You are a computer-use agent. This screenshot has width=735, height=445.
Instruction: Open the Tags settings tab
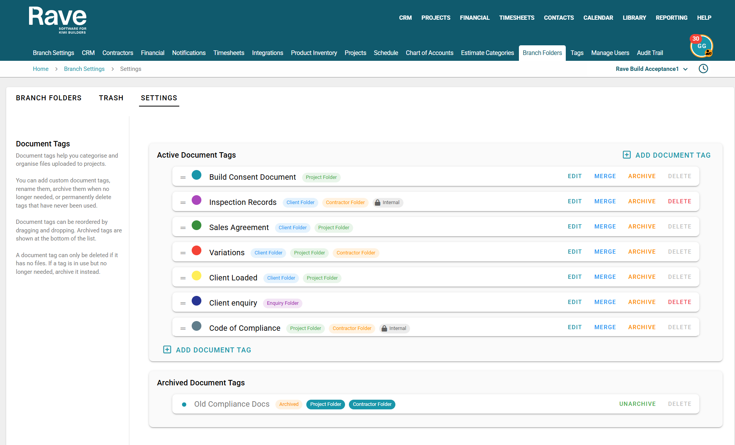point(577,53)
